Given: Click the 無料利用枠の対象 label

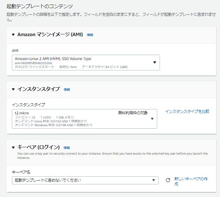Looking at the screenshot, I should point(133,113).
